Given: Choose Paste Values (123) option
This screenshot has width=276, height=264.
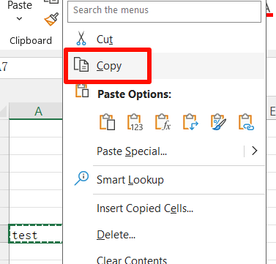Looking at the screenshot, I should (x=135, y=121).
